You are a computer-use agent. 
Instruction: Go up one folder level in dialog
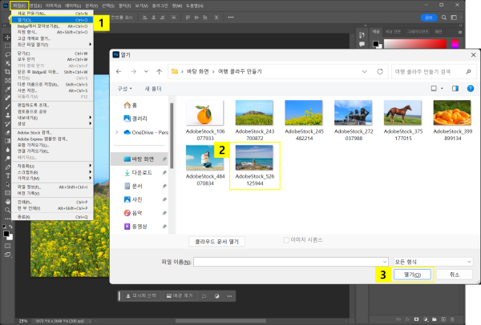pyautogui.click(x=159, y=71)
